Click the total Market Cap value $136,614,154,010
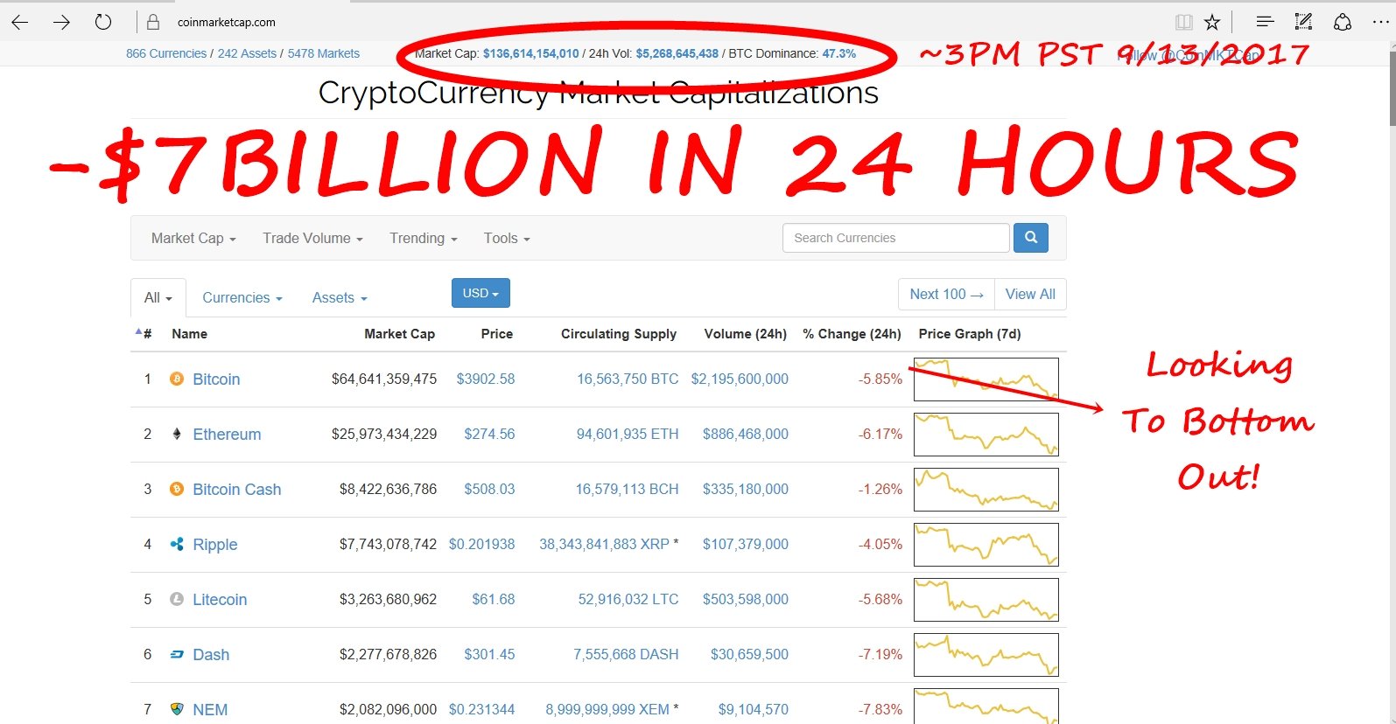This screenshot has height=724, width=1396. (531, 53)
